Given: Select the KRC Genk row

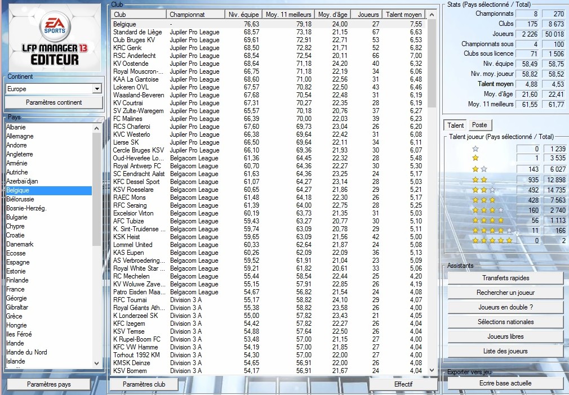Looking at the screenshot, I should click(x=269, y=48).
